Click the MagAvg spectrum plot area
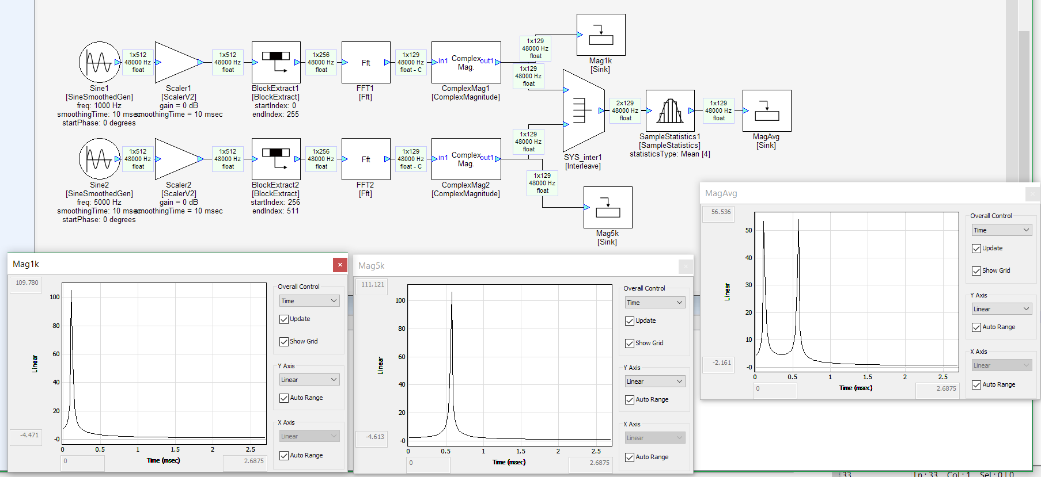Screen dimensions: 1041x477 857,291
